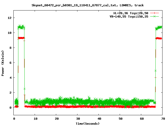Click the 6 tick on the y-axis
Viewport: 168px width, 126px height.
pos(10,63)
